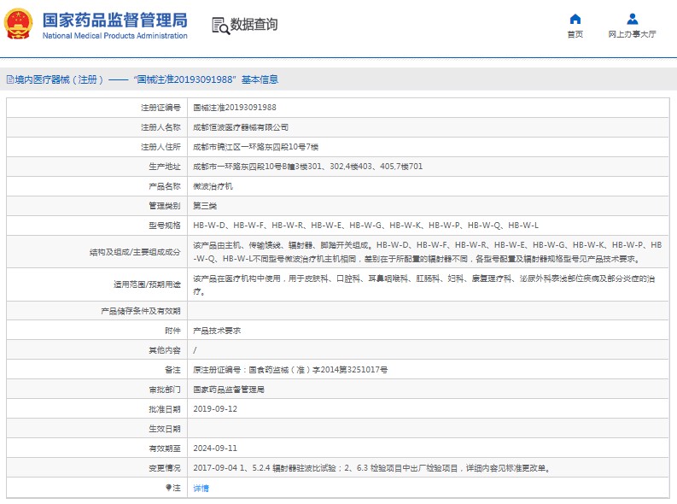Image resolution: width=677 pixels, height=504 pixels.
Task: Click the 该产品在医疗机构中使用 scope text
Action: [x=424, y=284]
